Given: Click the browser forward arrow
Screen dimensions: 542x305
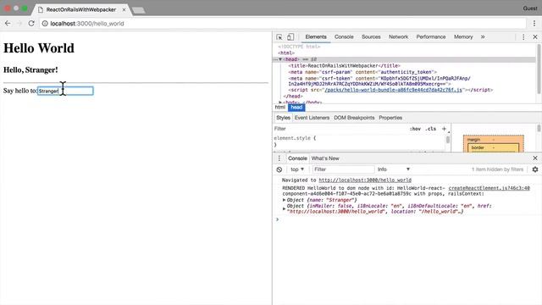Looking at the screenshot, I should pyautogui.click(x=19, y=23).
